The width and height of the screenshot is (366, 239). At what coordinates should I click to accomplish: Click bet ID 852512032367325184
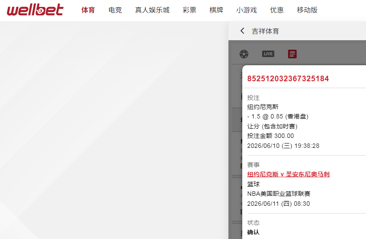(x=288, y=79)
